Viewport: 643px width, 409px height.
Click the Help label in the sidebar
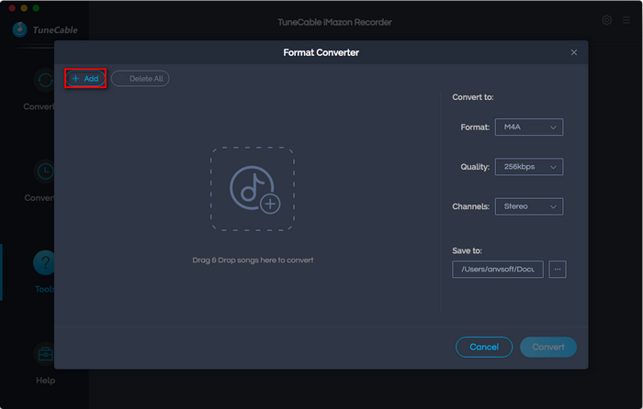(x=46, y=381)
